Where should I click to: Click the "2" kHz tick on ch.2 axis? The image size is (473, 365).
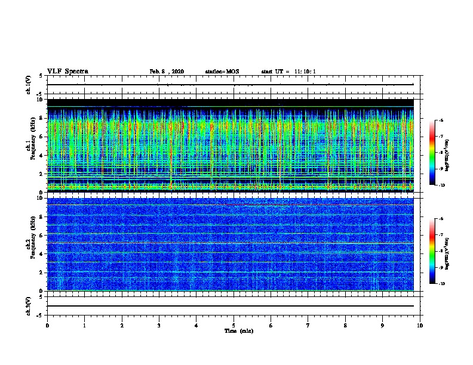point(42,273)
